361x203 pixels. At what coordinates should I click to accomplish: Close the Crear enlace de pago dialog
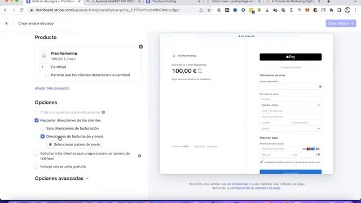click(6, 23)
